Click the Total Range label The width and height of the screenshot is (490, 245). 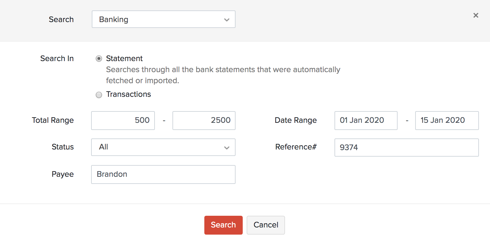pos(52,120)
